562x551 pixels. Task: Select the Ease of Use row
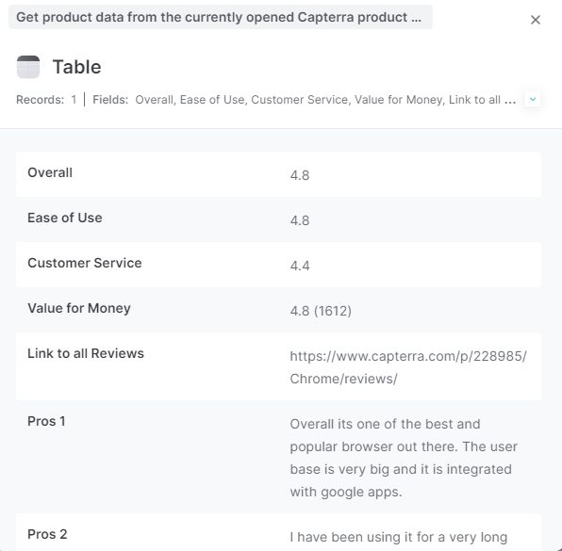(x=278, y=219)
